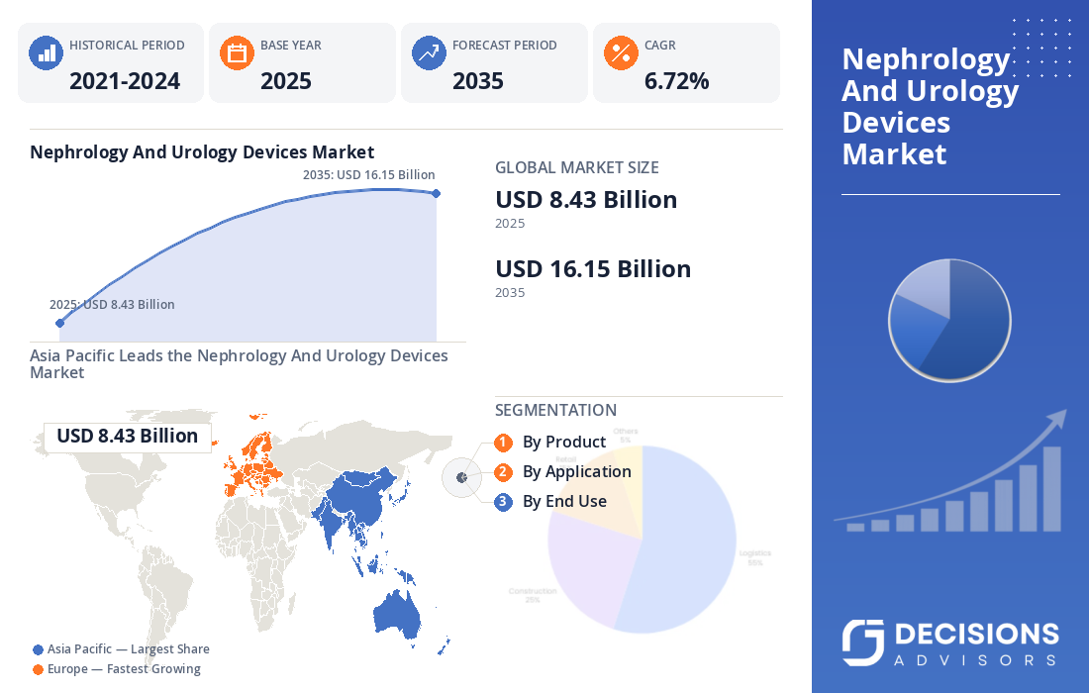Select the By End Use segmentation item

[x=564, y=501]
